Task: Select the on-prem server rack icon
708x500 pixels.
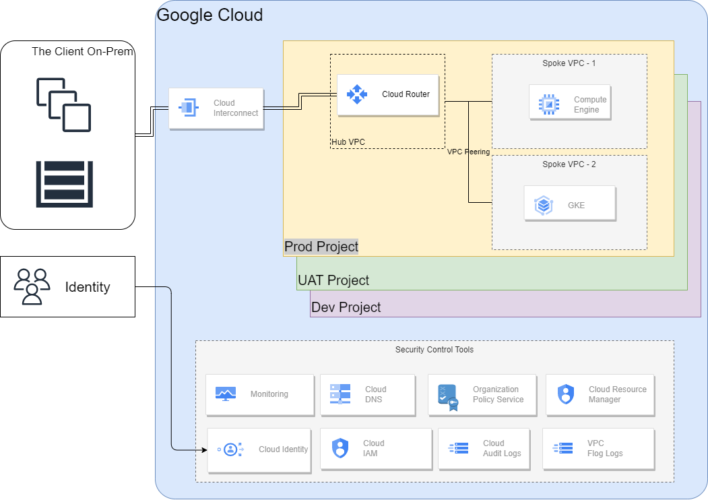Action: [64, 183]
